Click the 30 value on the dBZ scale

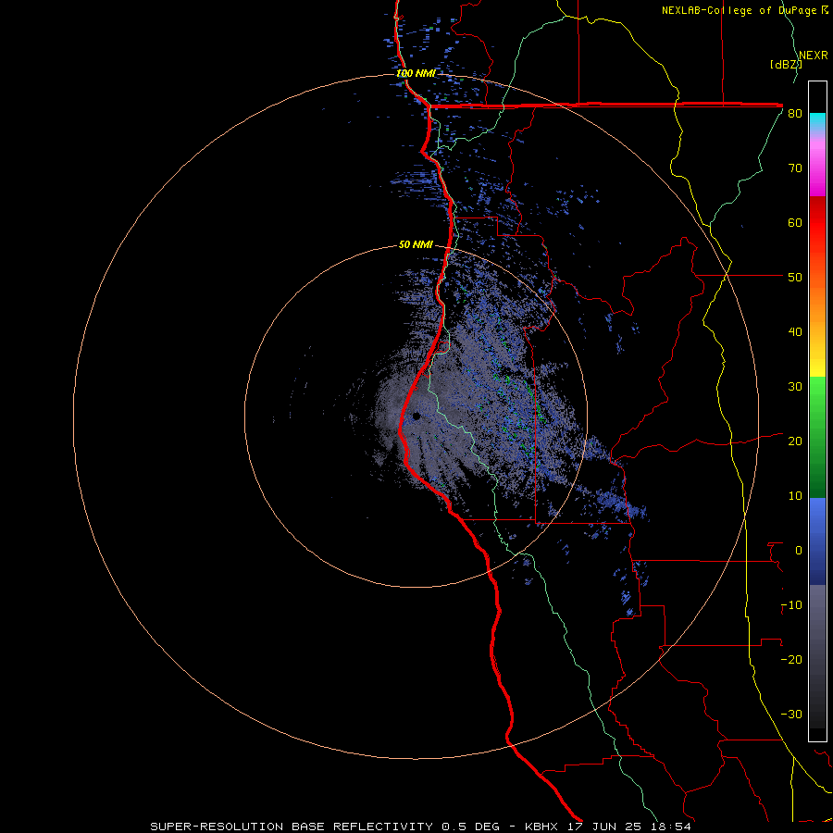pyautogui.click(x=795, y=387)
